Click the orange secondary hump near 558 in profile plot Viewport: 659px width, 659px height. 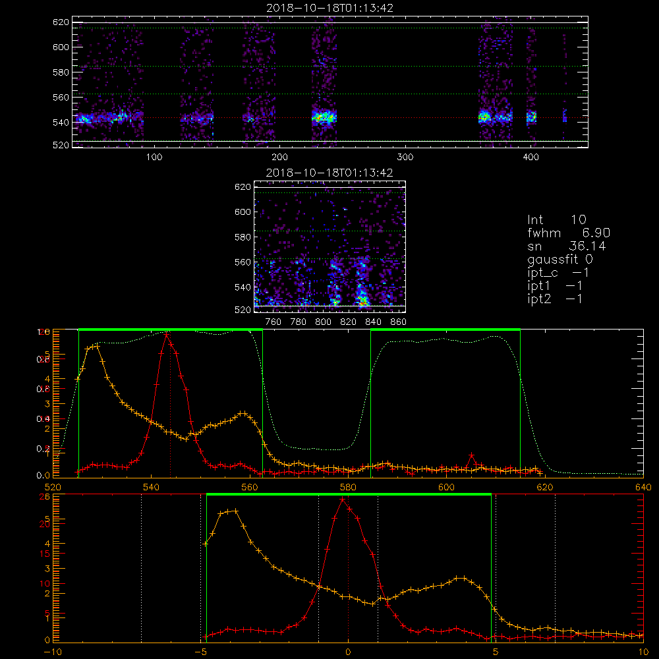(x=243, y=413)
